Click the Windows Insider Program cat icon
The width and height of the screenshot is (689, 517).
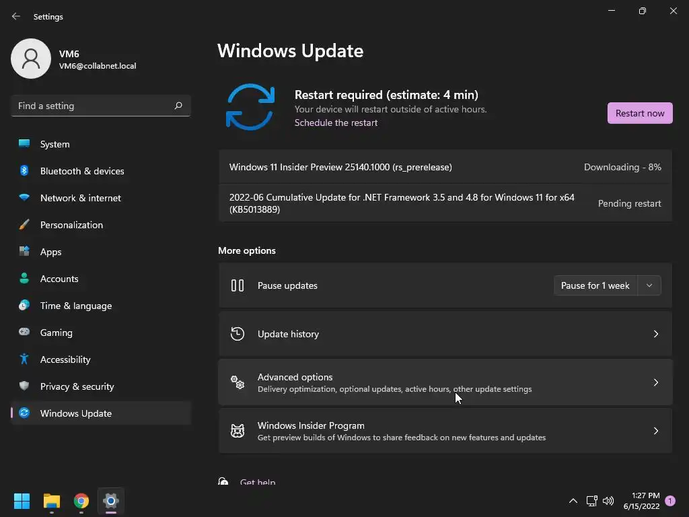[x=238, y=431]
